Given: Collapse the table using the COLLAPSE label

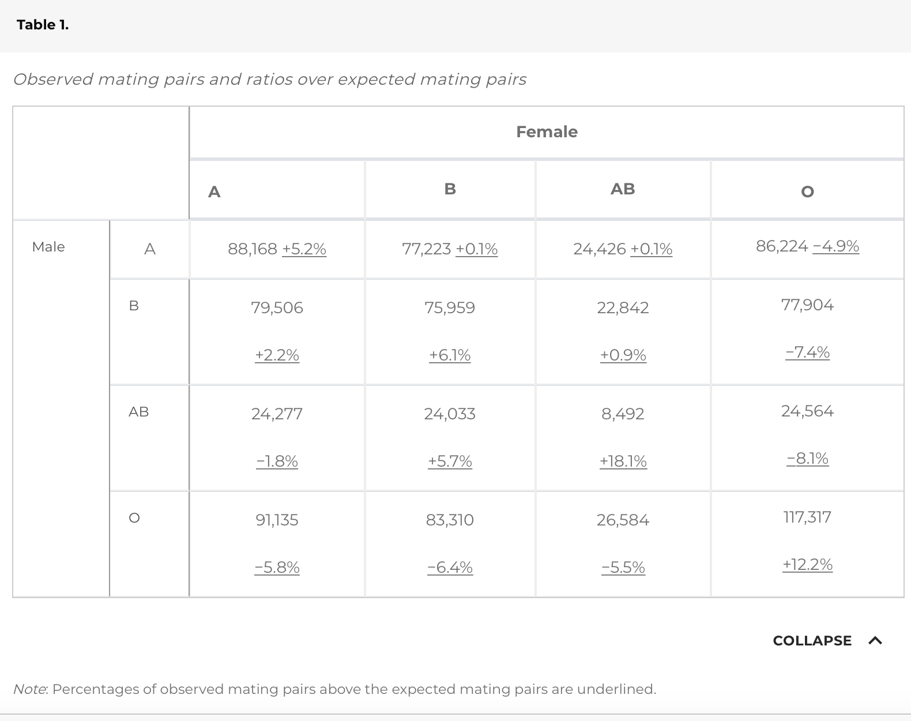Looking at the screenshot, I should (812, 641).
